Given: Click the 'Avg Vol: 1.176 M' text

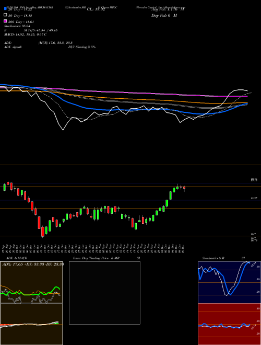Looking at the screenshot, I should [x=168, y=9].
